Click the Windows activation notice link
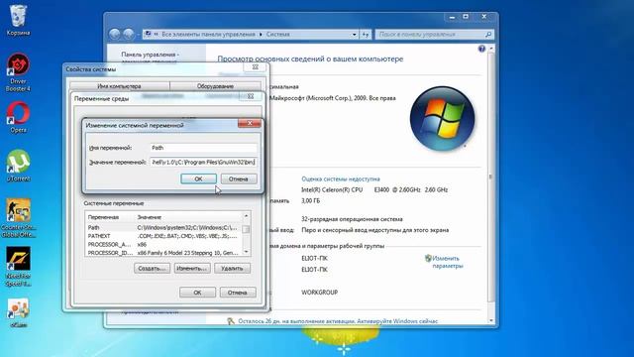 click(x=338, y=321)
